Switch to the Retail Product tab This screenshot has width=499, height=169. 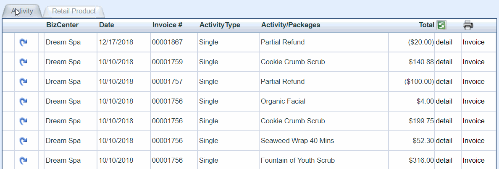[x=74, y=11]
